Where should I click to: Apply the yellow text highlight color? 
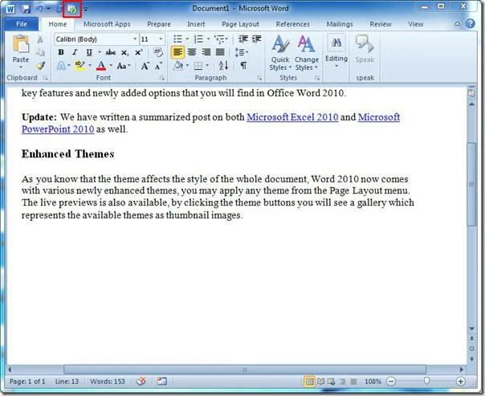79,66
